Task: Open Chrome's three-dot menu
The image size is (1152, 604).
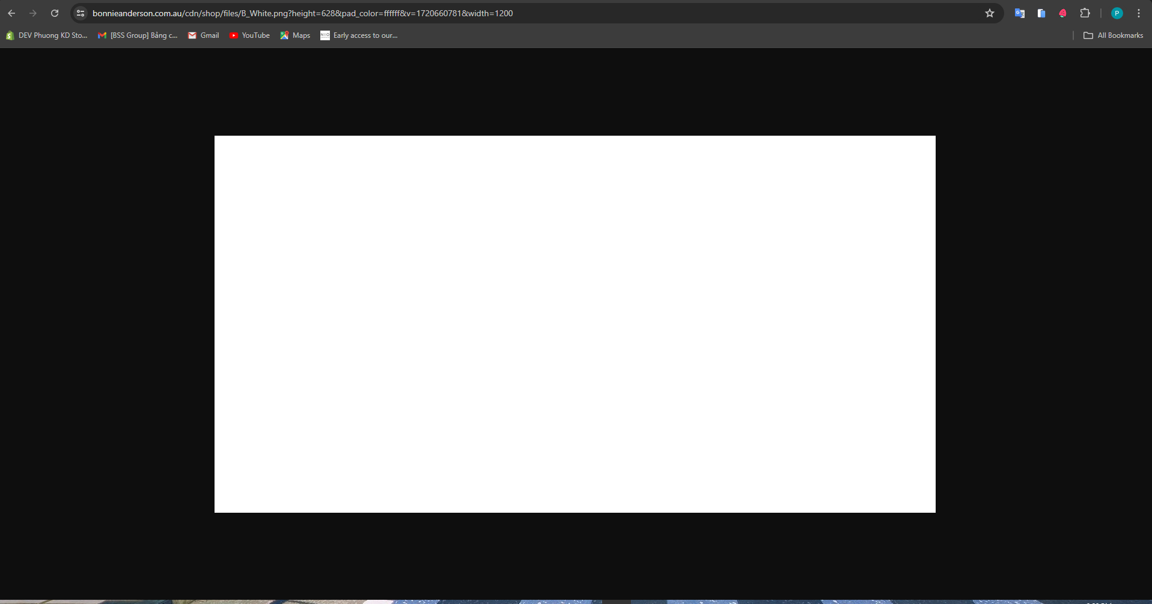Action: [1139, 13]
